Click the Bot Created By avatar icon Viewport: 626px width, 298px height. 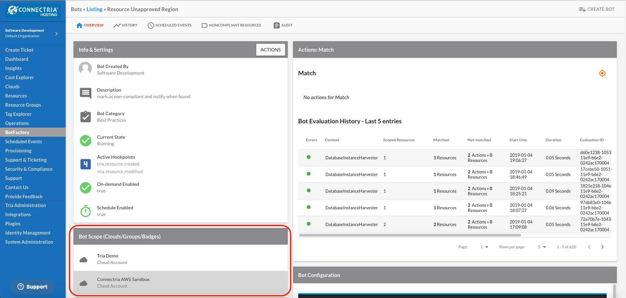click(85, 69)
